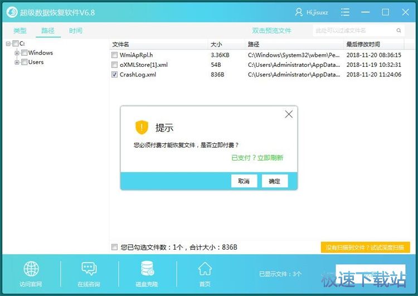
Task: Select the oXMLStore[1].xml file name
Action: [144, 65]
